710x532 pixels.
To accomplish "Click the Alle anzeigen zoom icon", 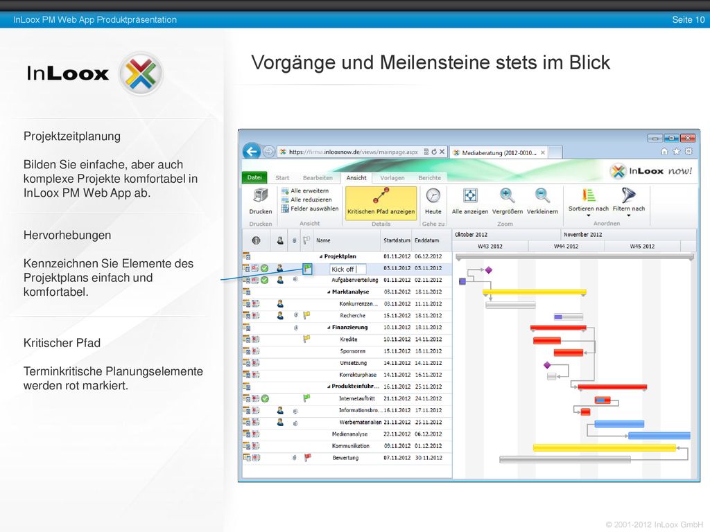I will click(x=470, y=195).
